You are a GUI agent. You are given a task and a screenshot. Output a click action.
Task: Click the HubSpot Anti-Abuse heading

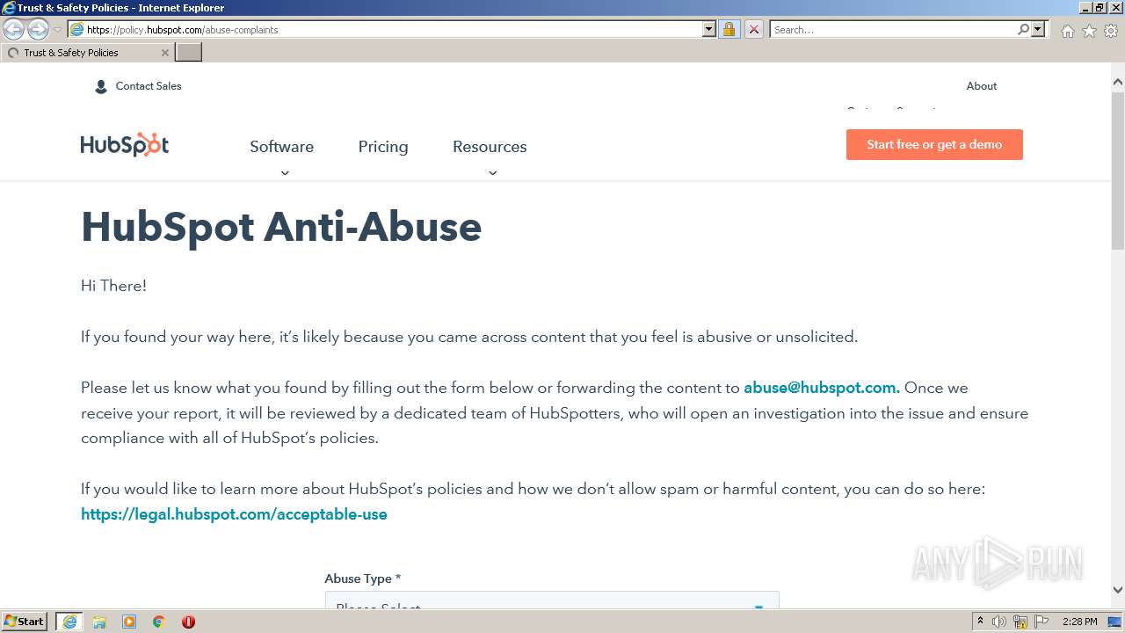[x=281, y=227]
